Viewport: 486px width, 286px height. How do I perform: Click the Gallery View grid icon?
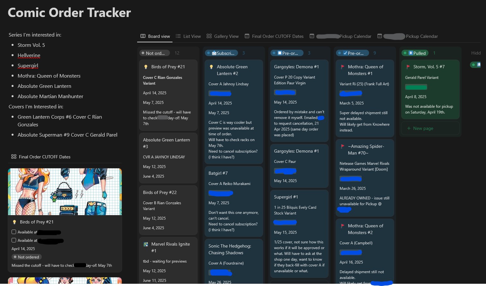tap(209, 36)
